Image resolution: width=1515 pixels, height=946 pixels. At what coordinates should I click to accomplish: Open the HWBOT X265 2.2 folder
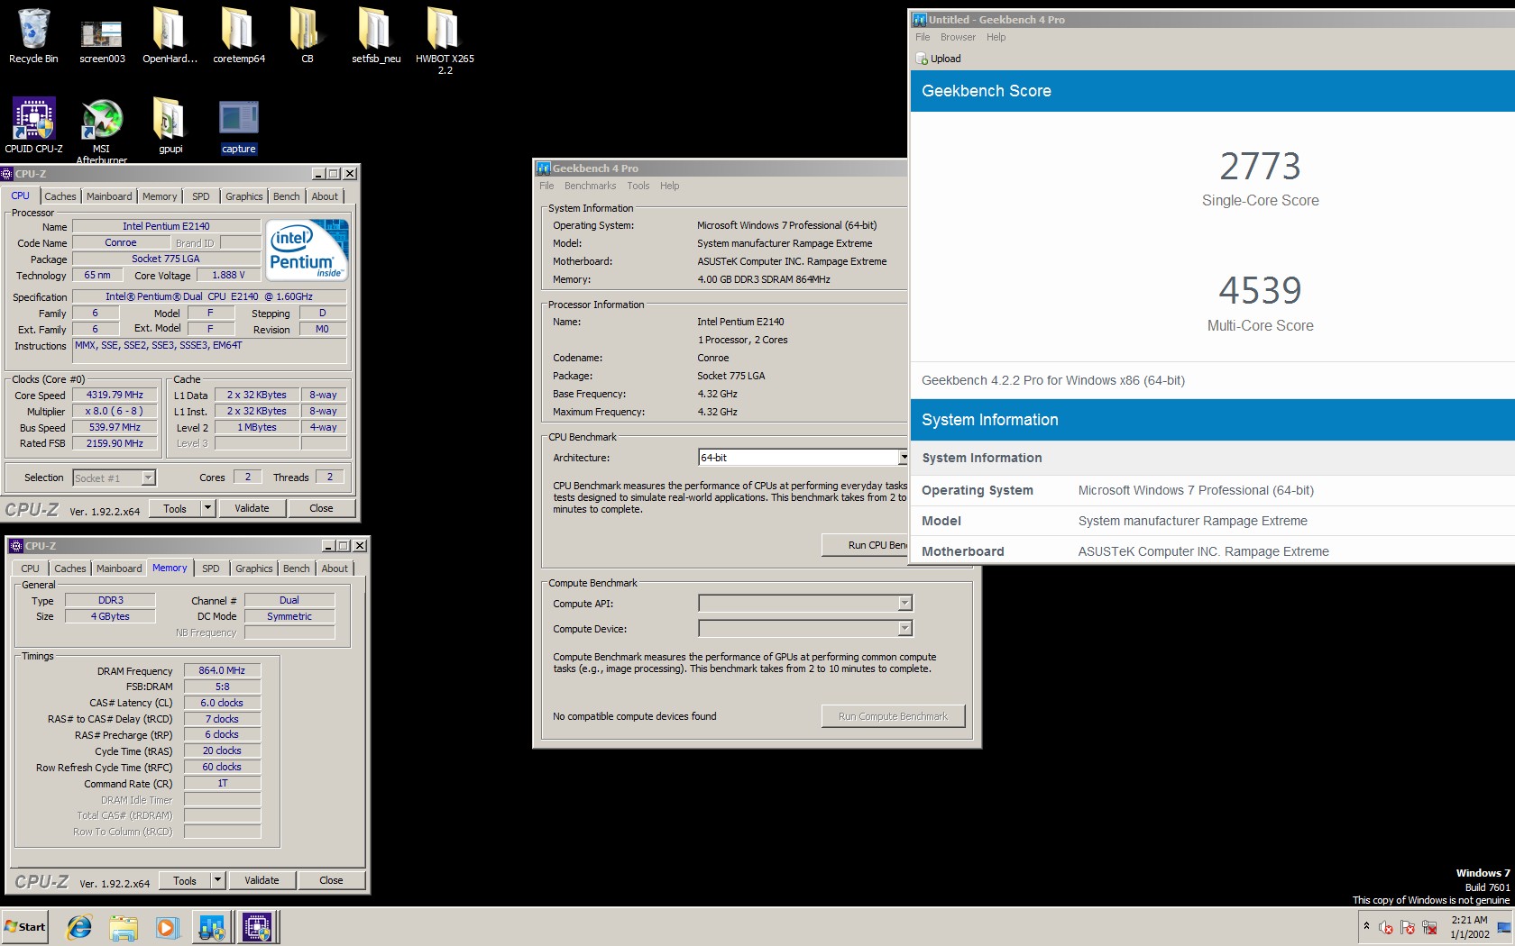point(445,40)
